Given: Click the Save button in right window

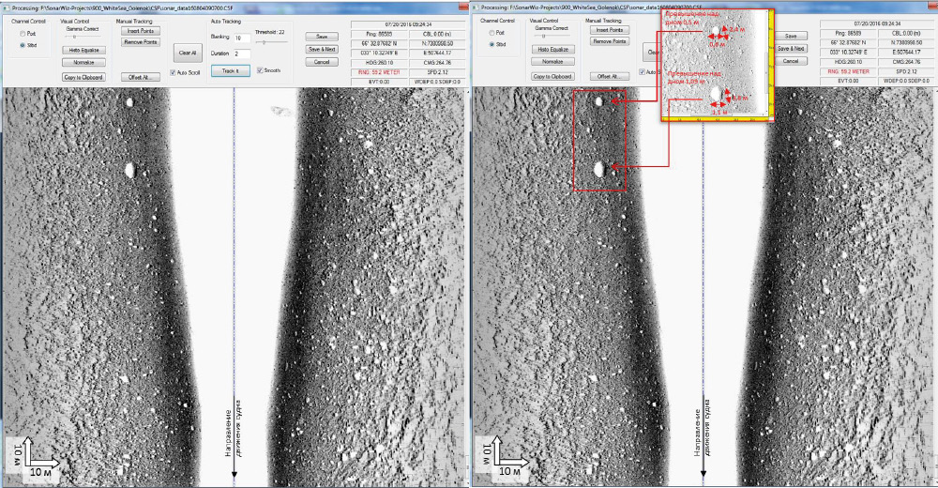Looking at the screenshot, I should [791, 36].
